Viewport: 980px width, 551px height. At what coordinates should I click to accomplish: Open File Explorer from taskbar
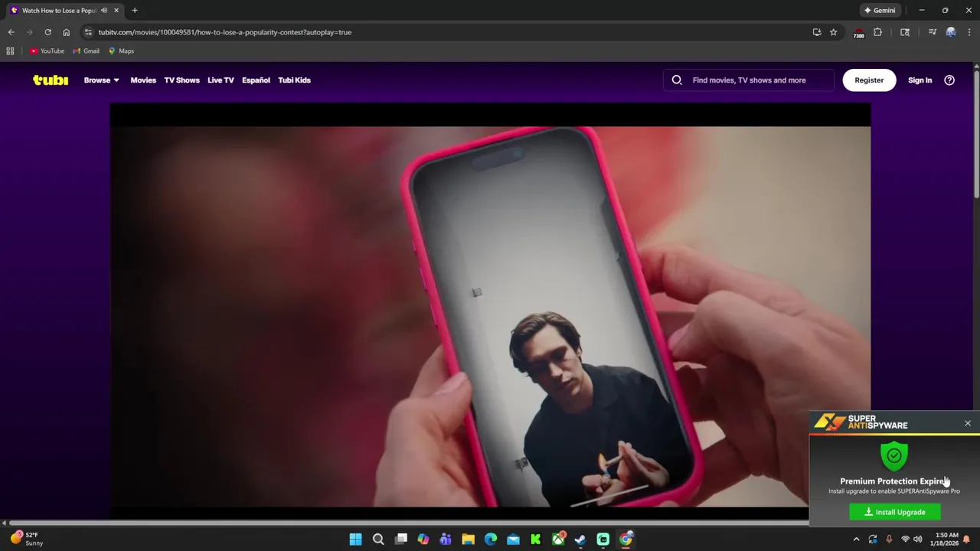468,540
